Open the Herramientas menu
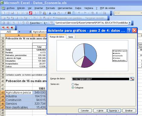 pos(65,8)
